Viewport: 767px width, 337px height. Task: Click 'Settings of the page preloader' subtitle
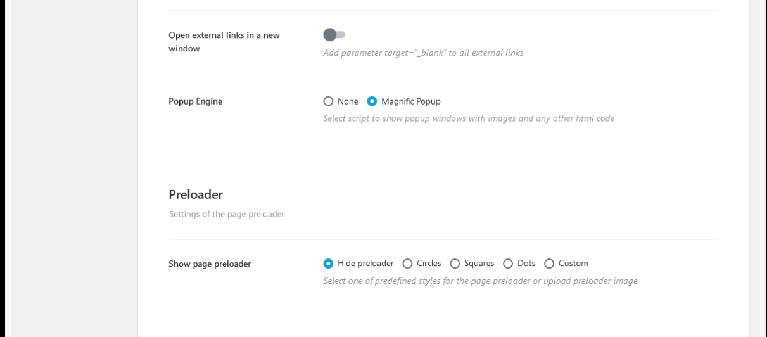pos(227,215)
